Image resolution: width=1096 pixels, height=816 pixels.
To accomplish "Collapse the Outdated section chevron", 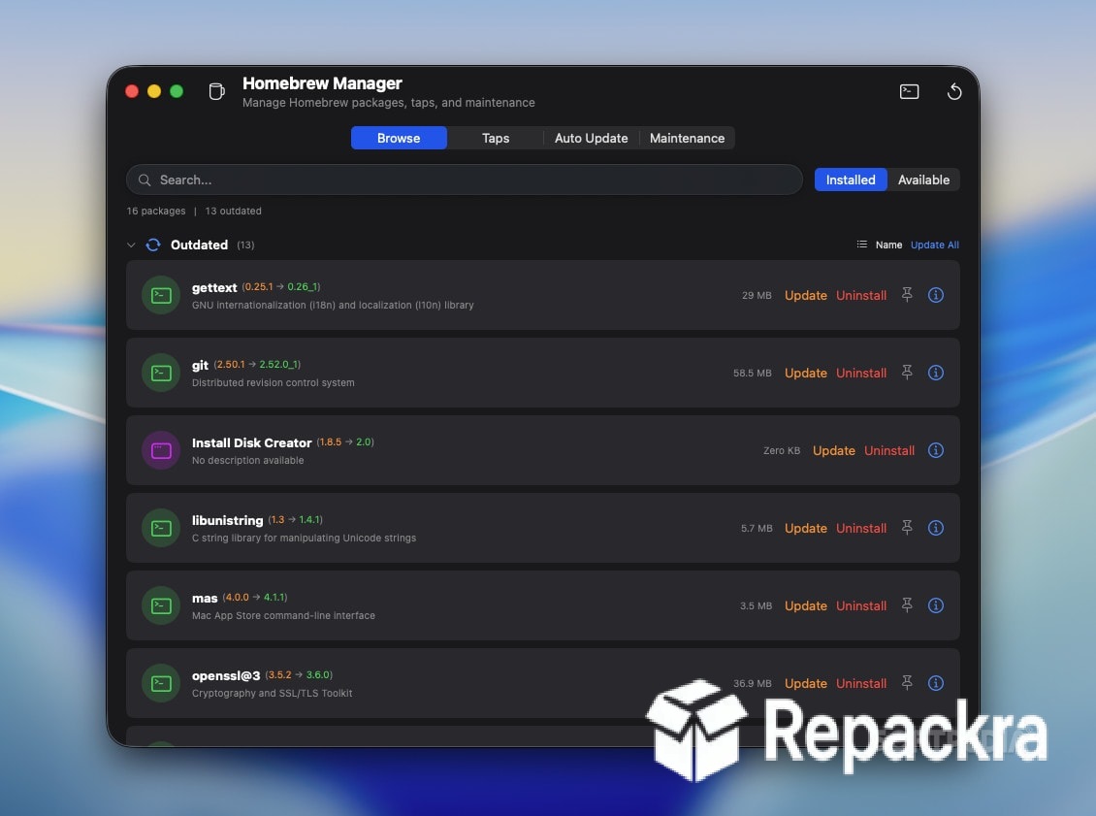I will coord(131,245).
